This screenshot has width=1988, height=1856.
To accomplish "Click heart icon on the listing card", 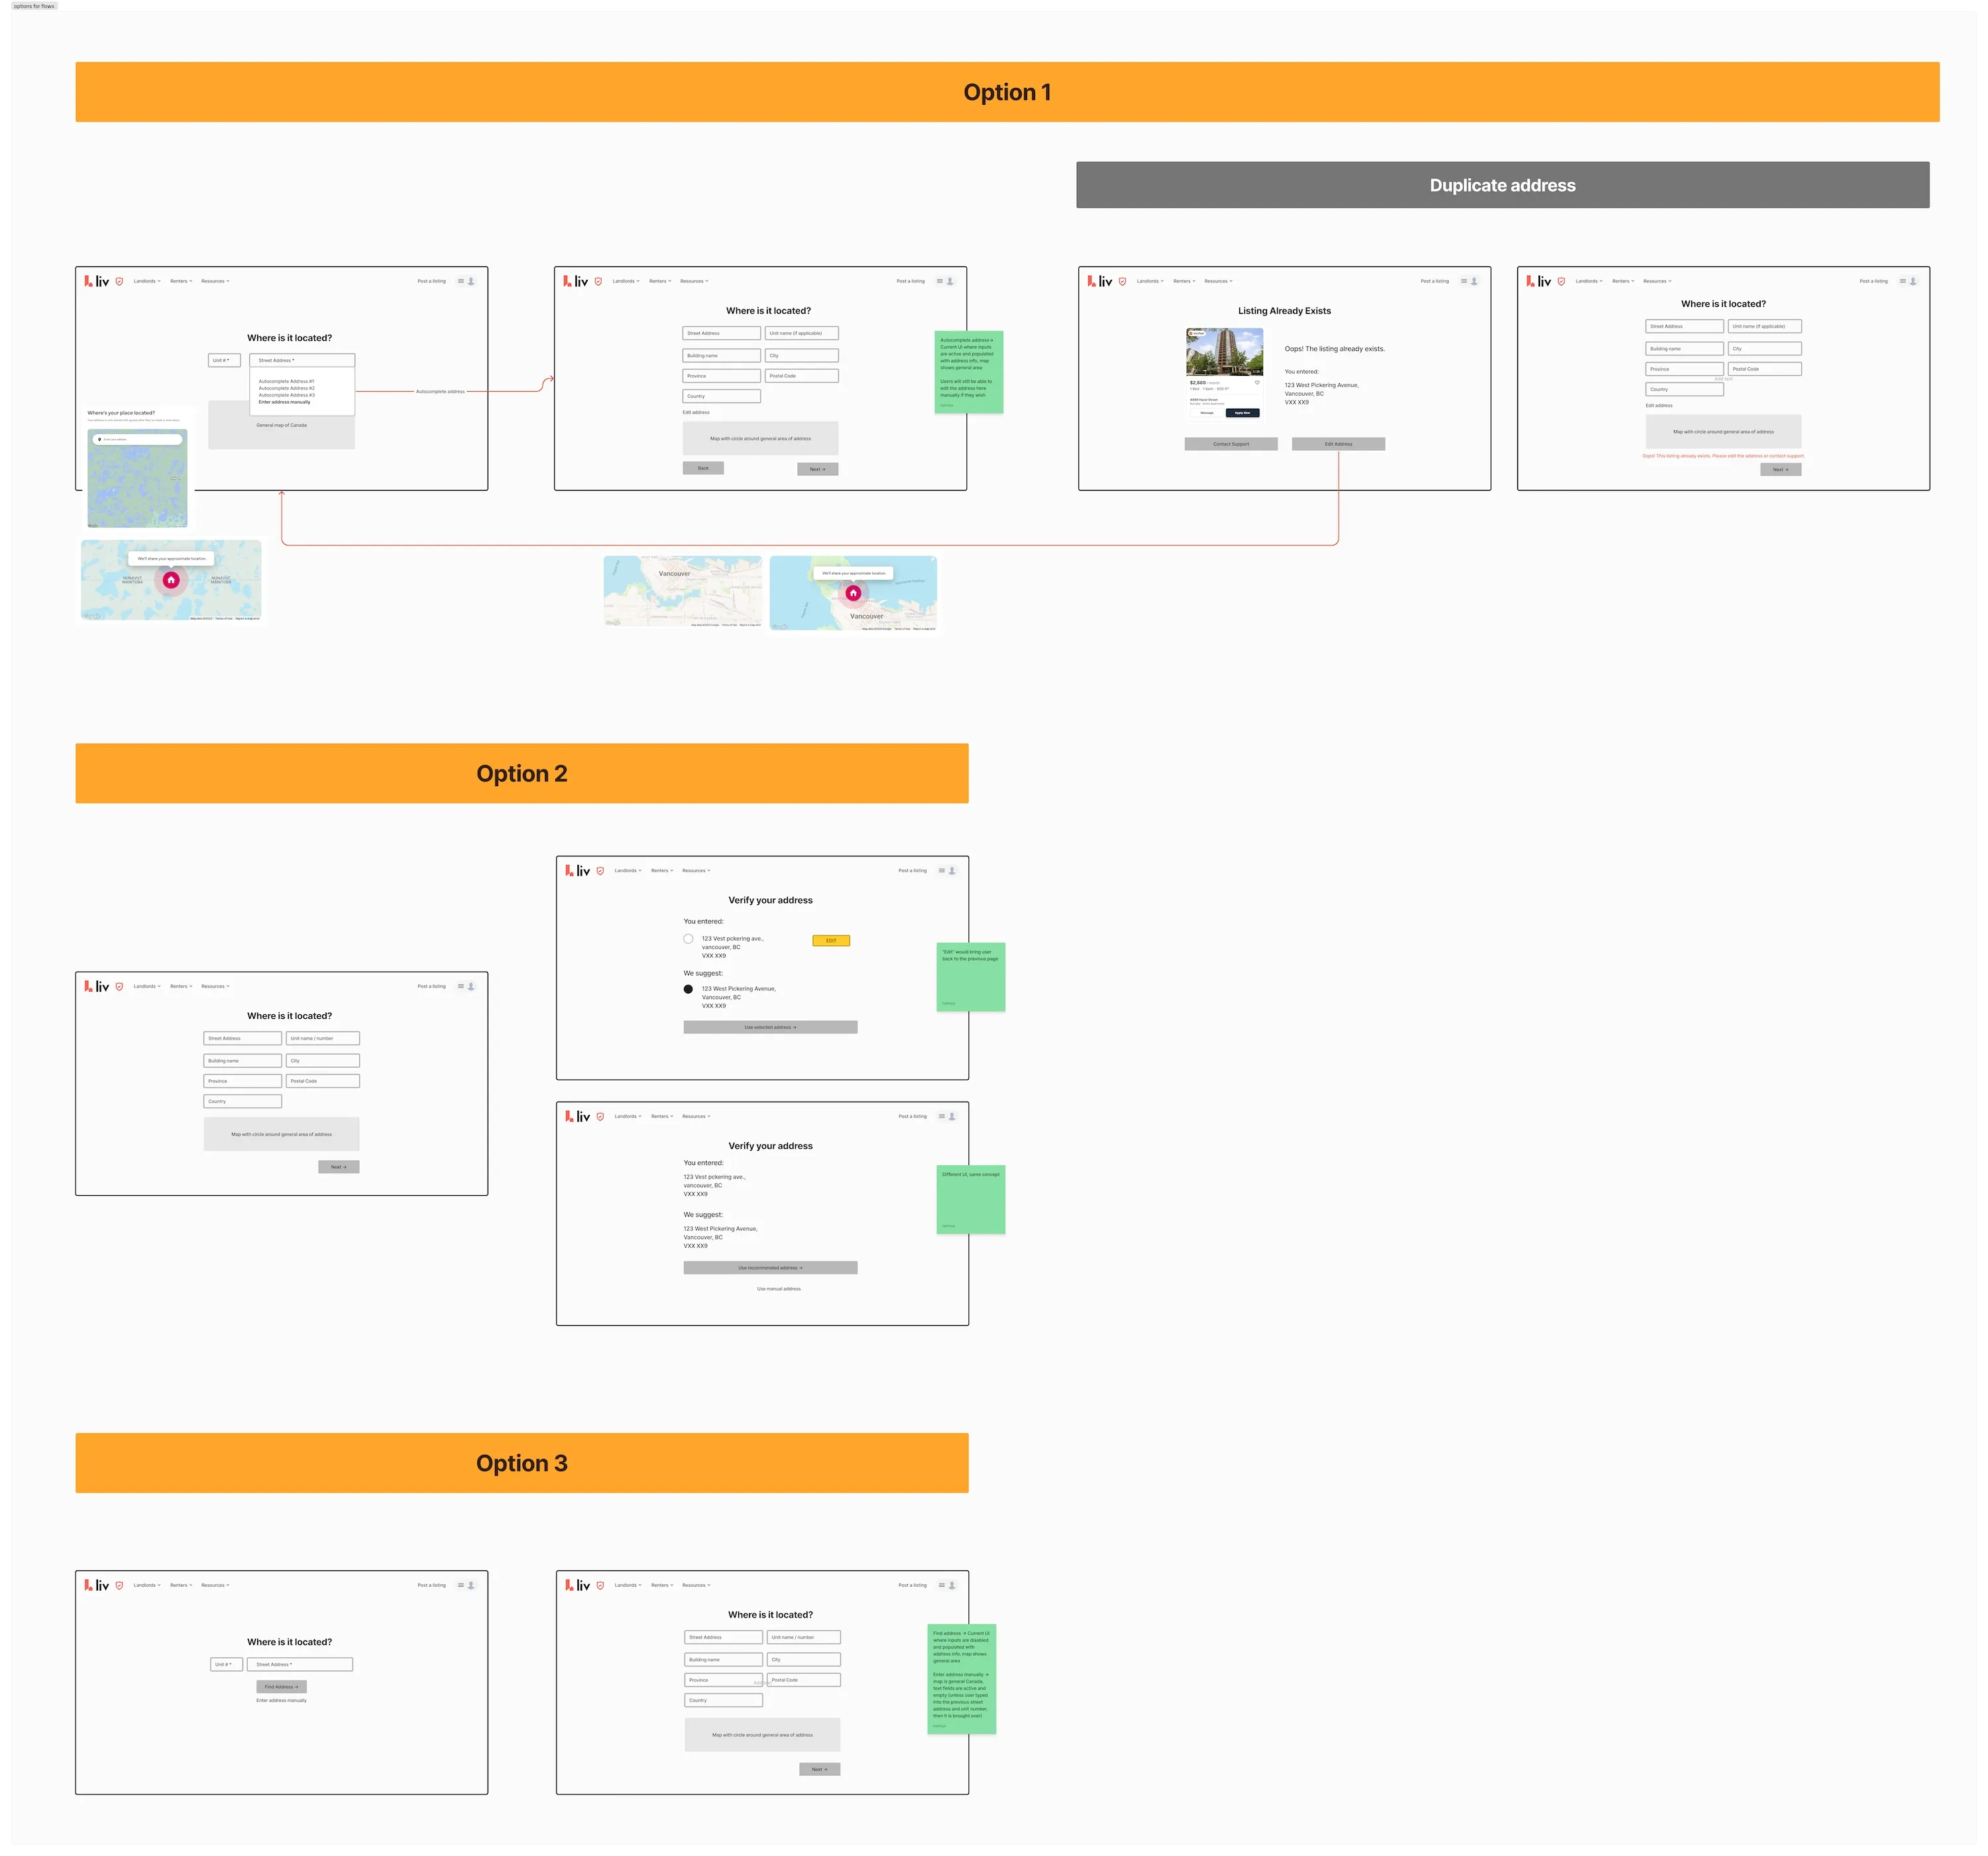I will tap(1257, 382).
